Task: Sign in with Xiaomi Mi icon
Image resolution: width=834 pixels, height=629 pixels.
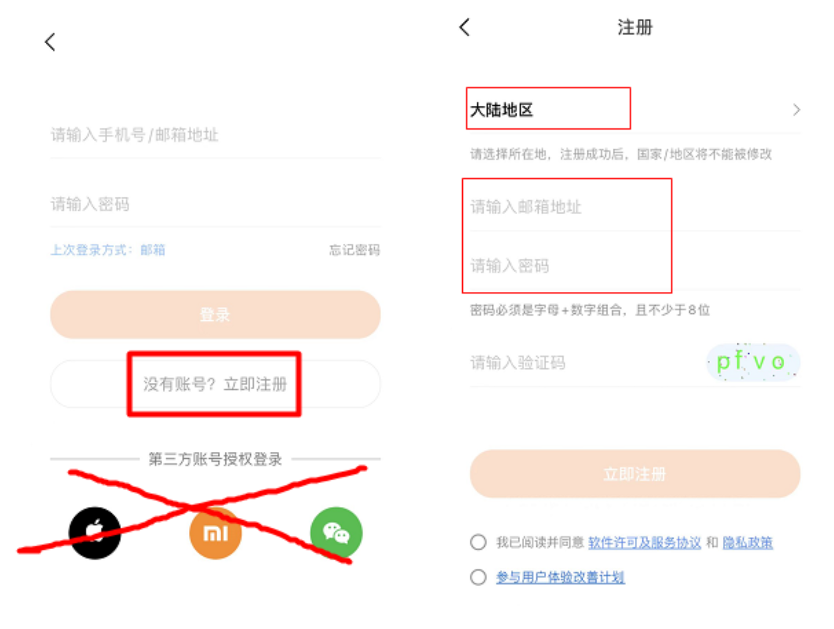Action: [215, 533]
